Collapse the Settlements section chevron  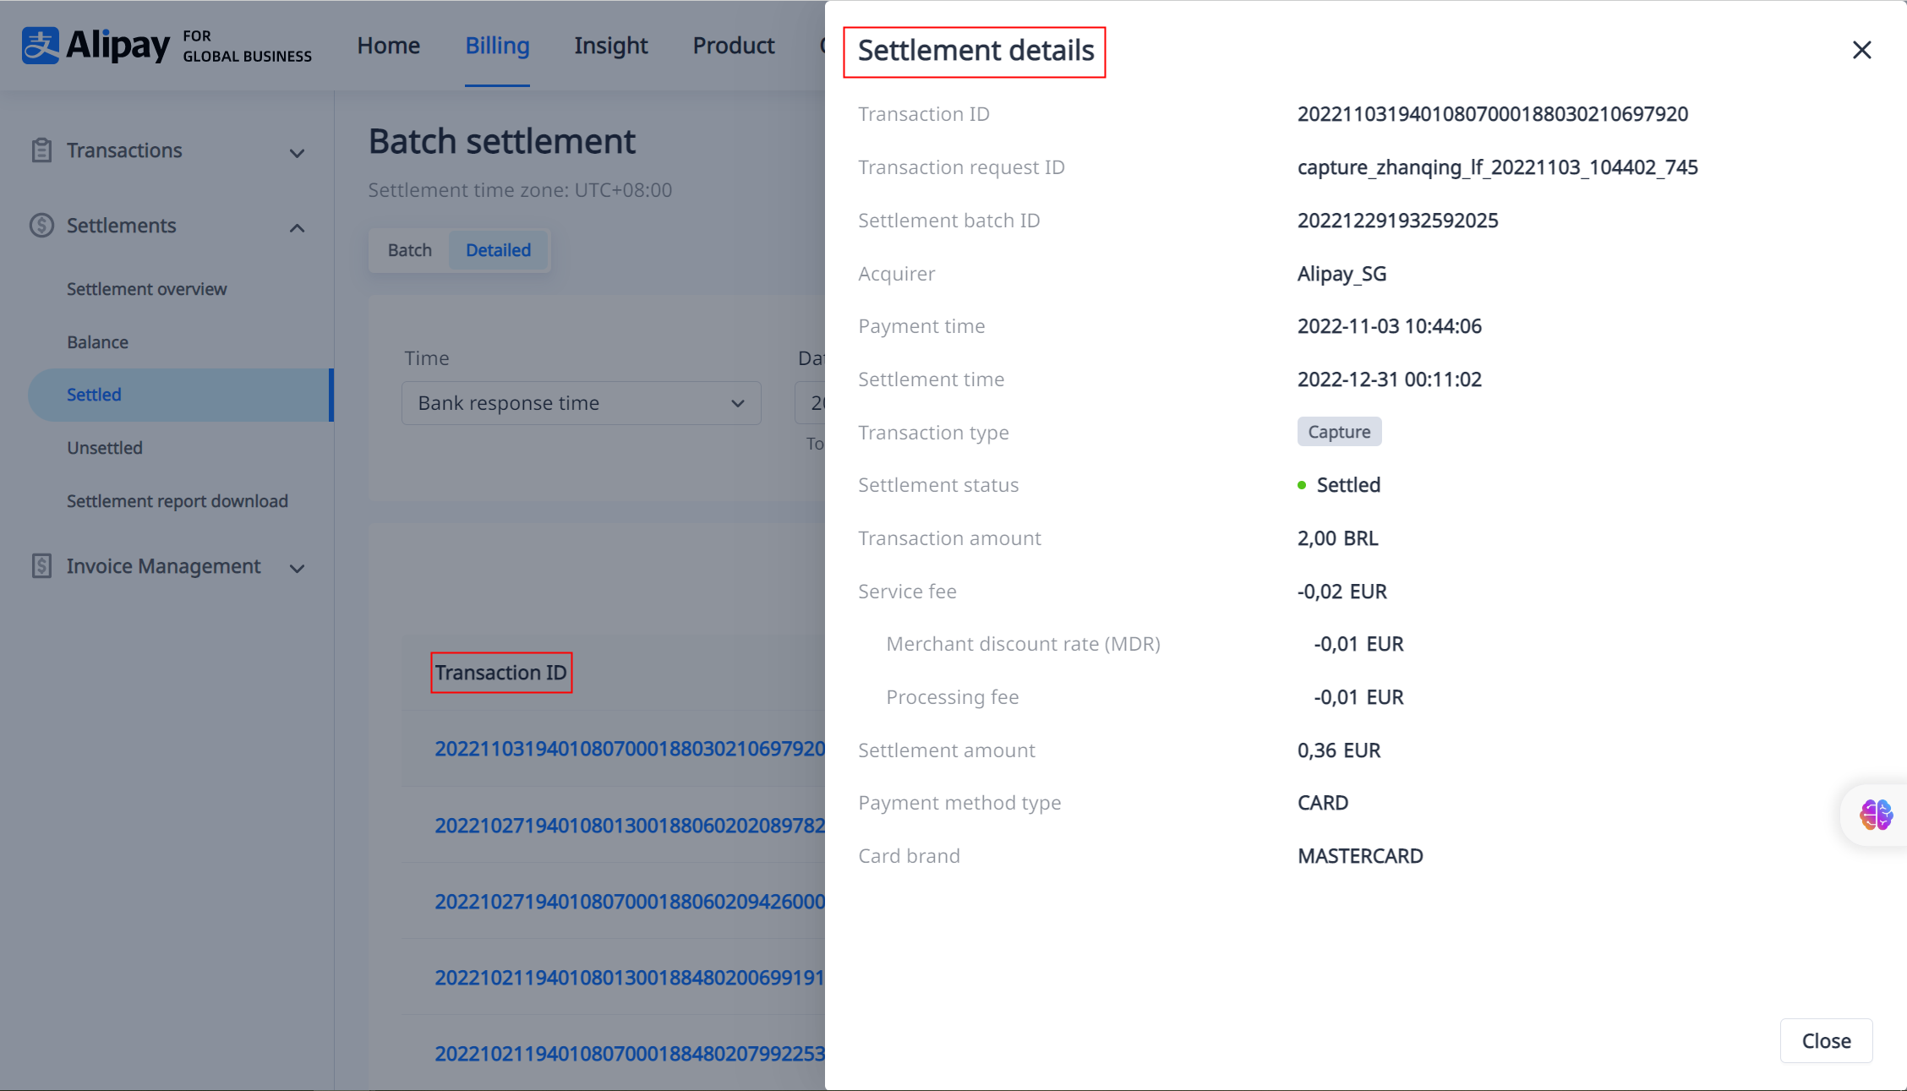coord(297,228)
